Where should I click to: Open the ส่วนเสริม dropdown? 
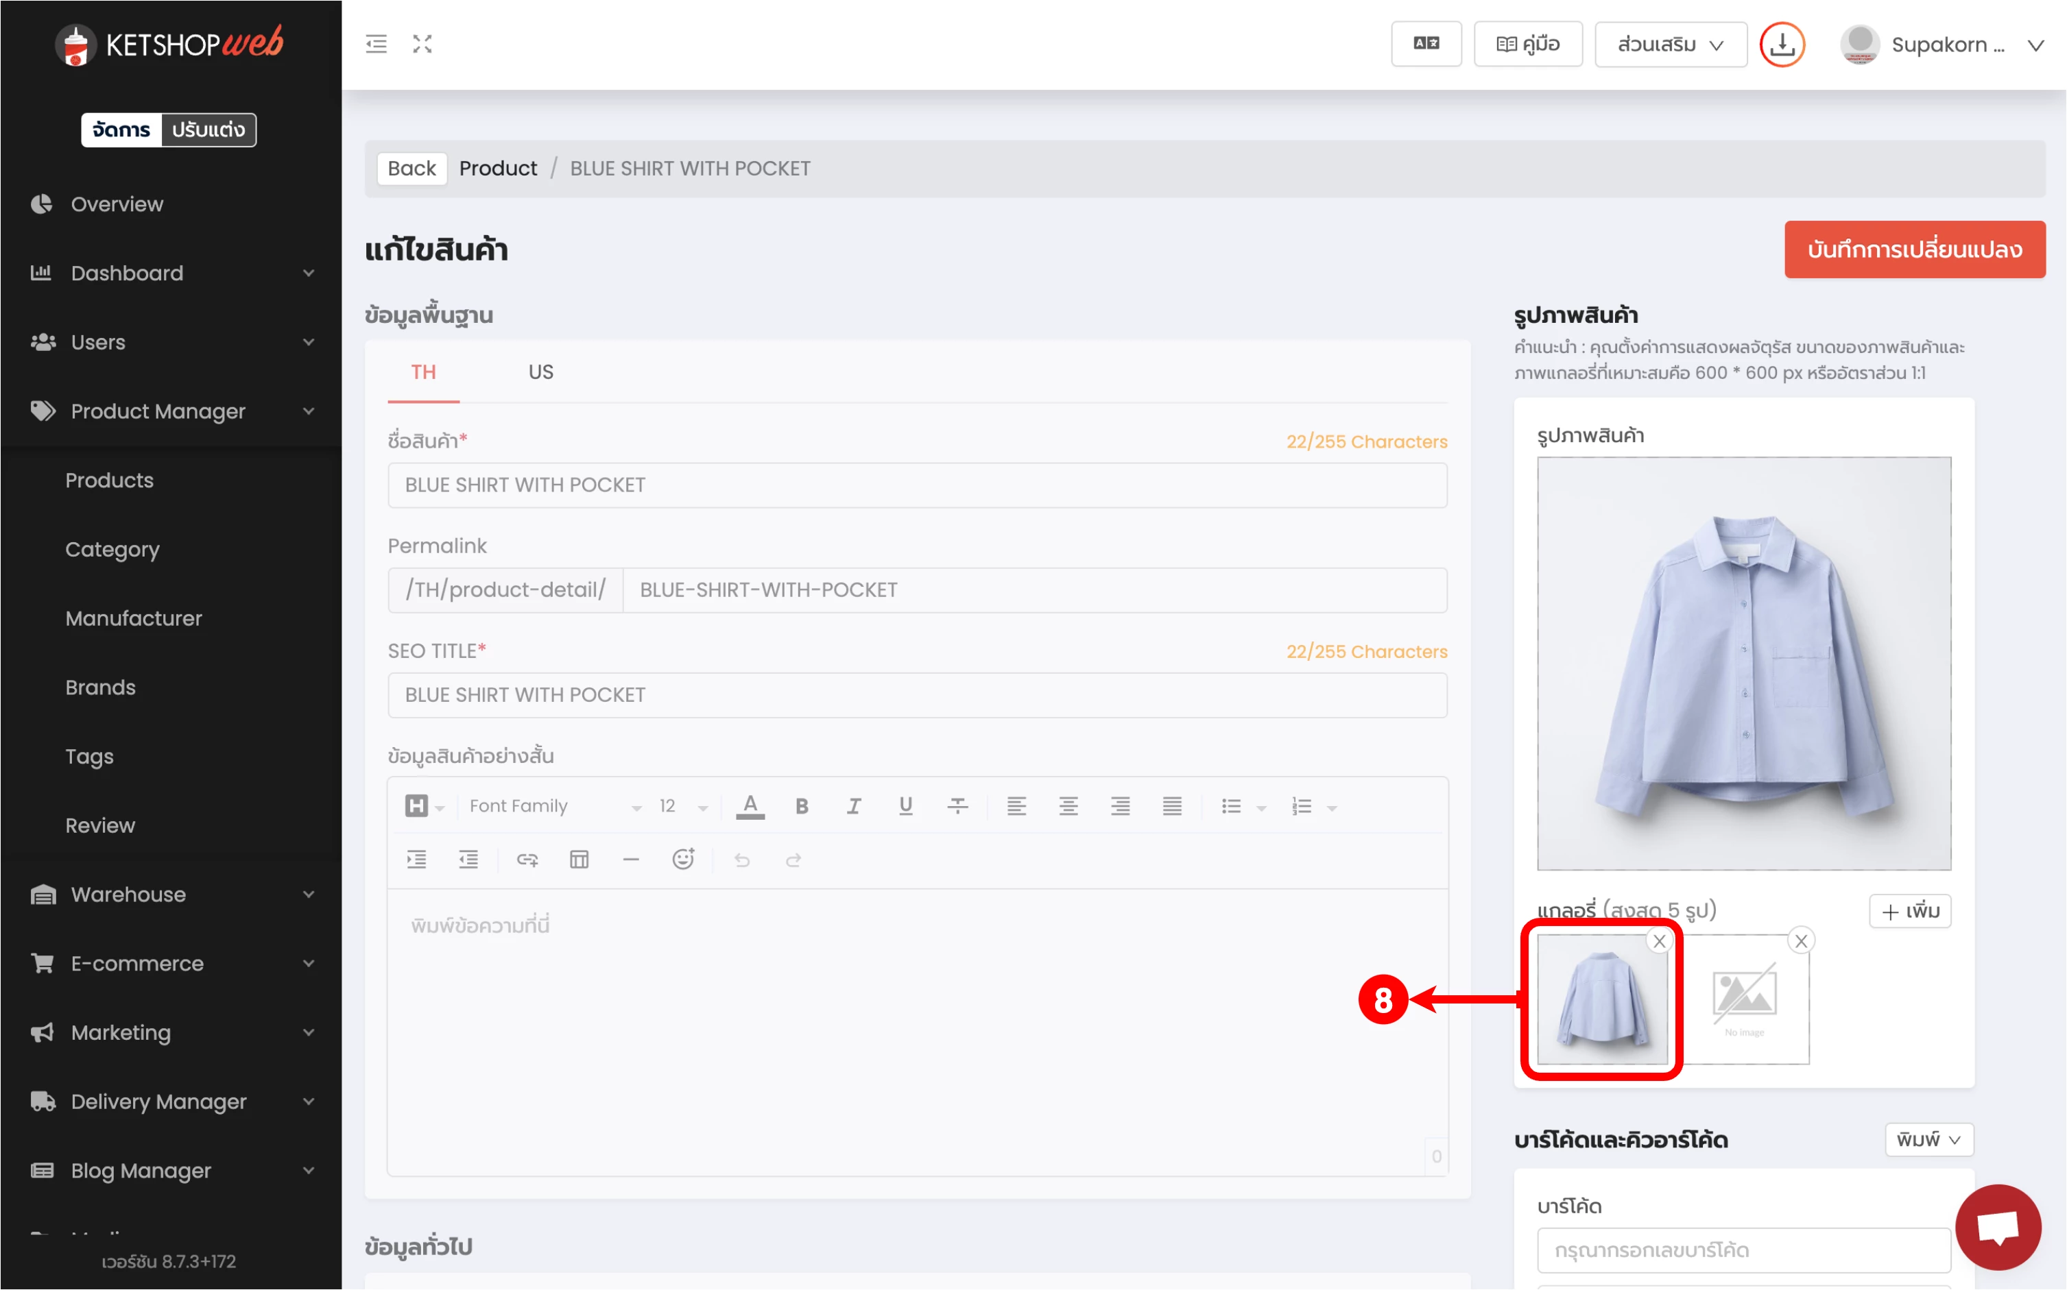click(x=1670, y=45)
